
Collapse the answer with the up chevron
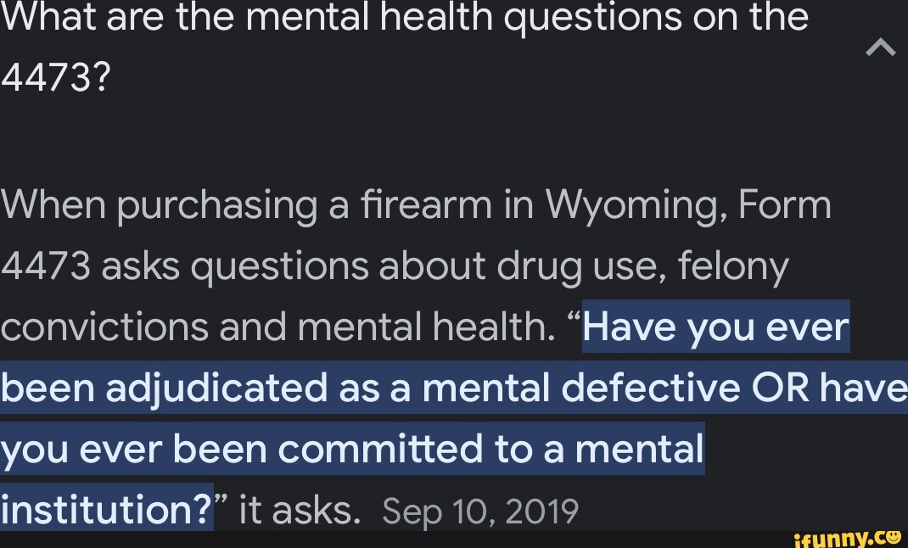880,50
